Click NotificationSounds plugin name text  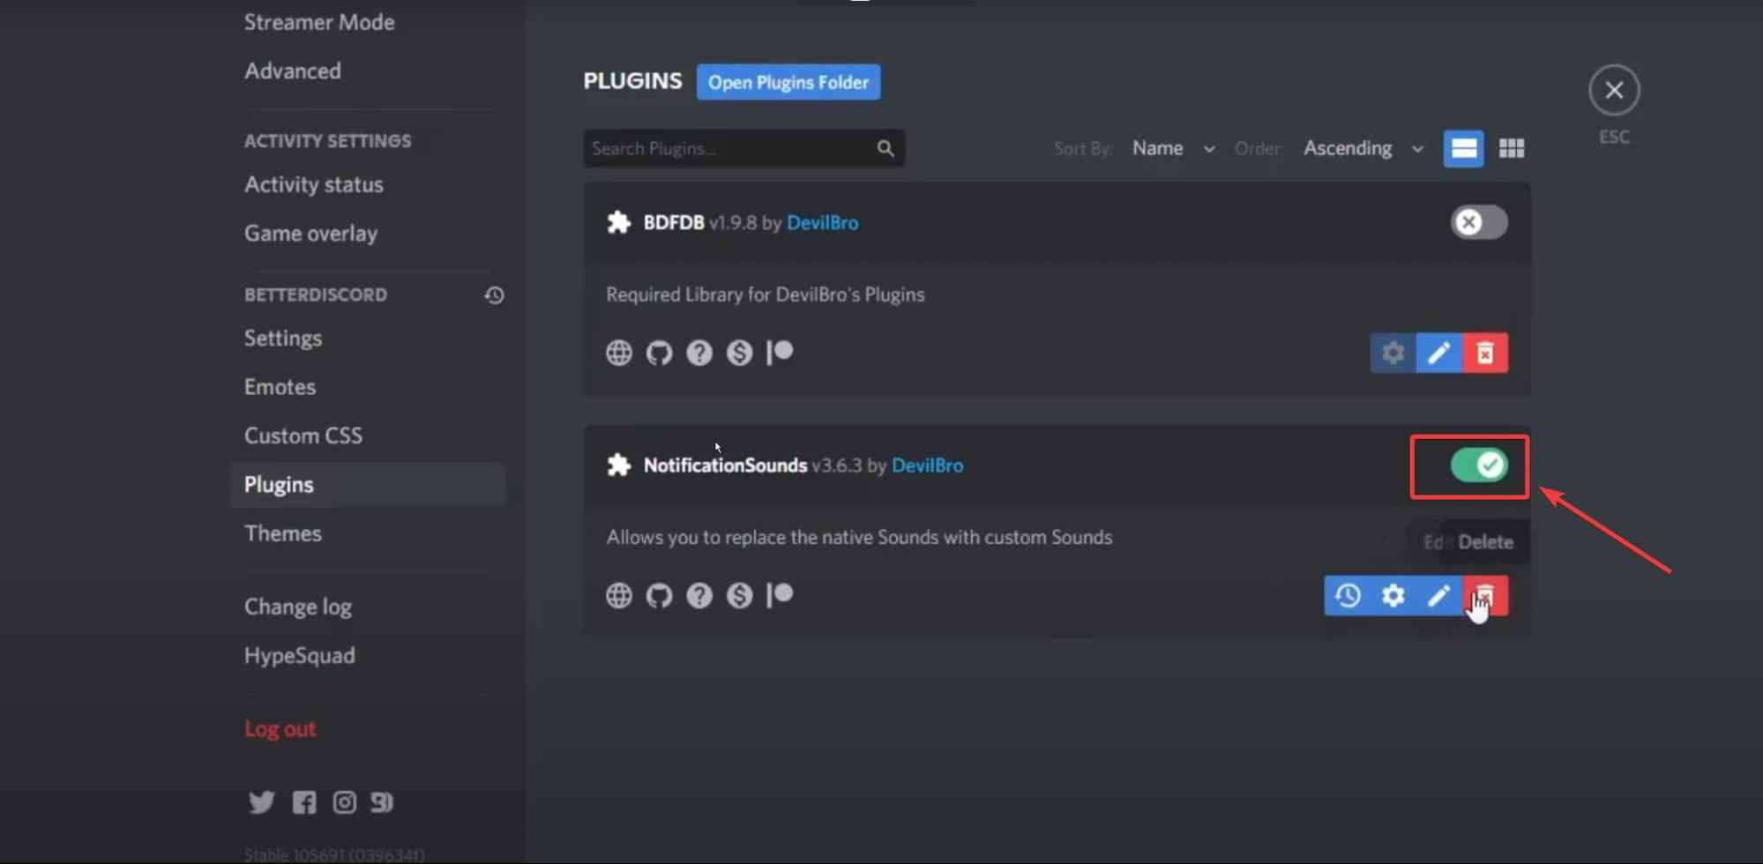tap(725, 465)
